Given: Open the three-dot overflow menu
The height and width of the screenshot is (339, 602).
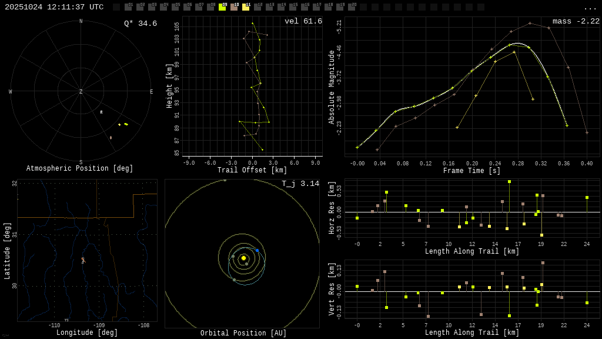Looking at the screenshot, I should [x=590, y=8].
